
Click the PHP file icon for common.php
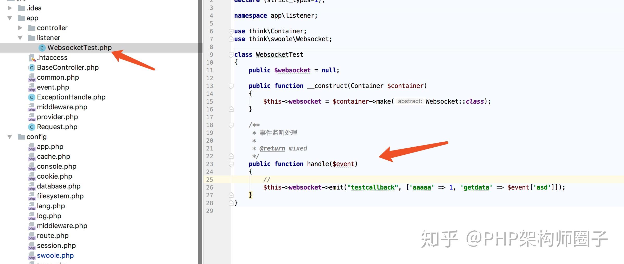31,77
